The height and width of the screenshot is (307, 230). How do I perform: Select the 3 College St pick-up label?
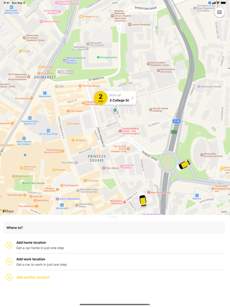coord(119,100)
